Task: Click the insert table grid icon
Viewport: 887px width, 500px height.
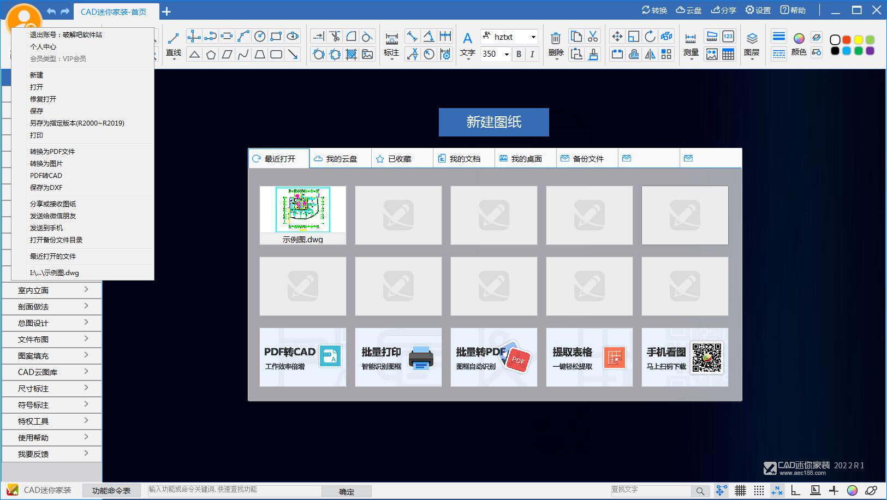Action: 728,54
